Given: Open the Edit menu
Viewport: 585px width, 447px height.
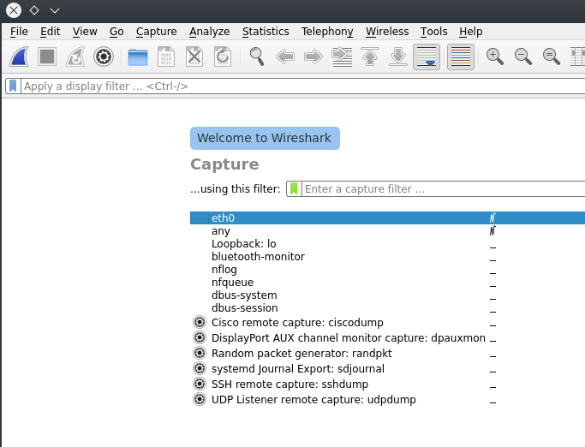Looking at the screenshot, I should tap(50, 32).
